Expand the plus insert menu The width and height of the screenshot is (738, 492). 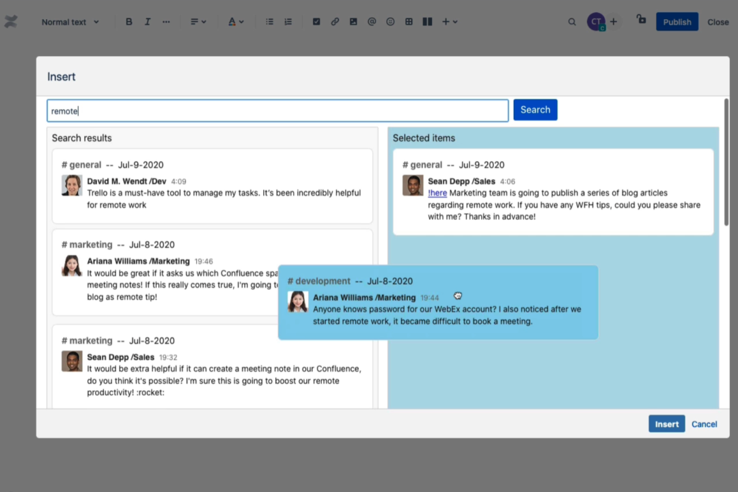pyautogui.click(x=448, y=21)
